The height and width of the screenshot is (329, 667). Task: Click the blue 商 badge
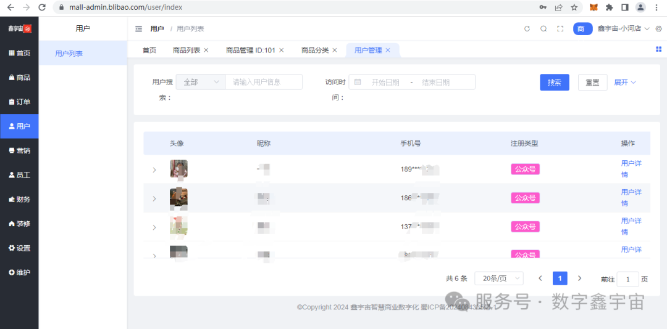[x=583, y=29]
